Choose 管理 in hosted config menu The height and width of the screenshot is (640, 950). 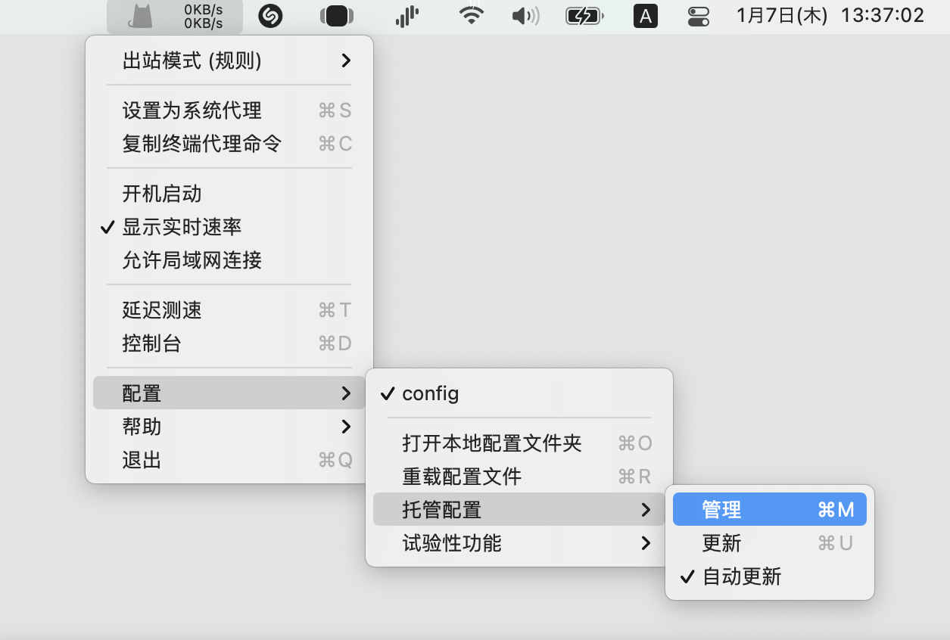point(770,510)
